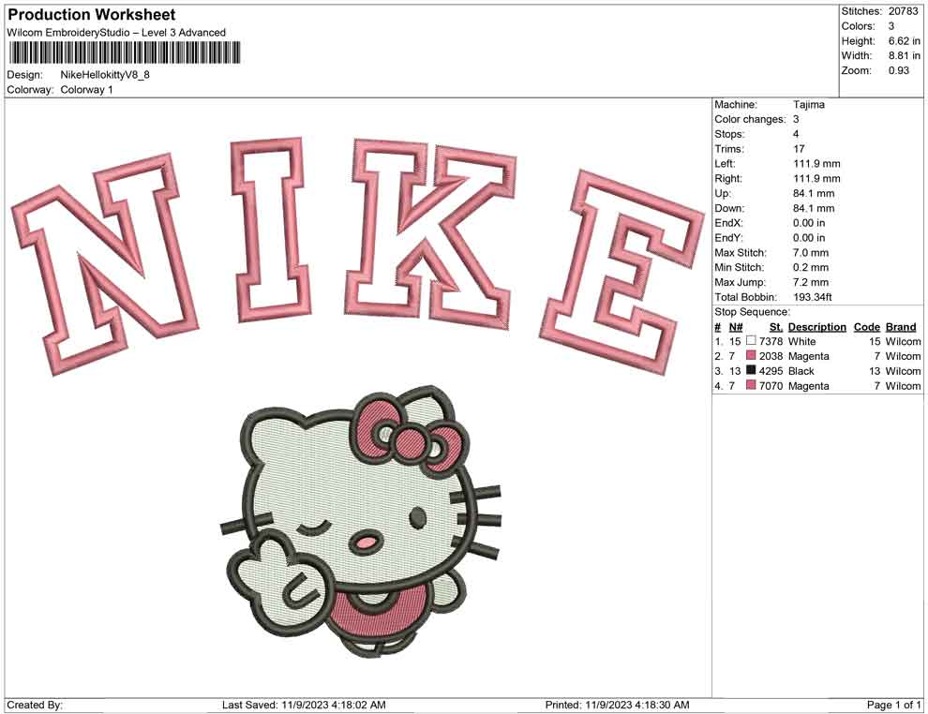928x714 pixels.
Task: Click the white color swatch in stop 1
Action: point(751,341)
